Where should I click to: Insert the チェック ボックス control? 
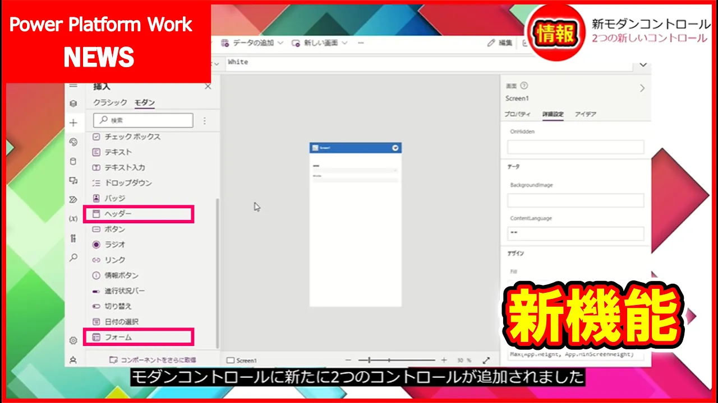[127, 137]
